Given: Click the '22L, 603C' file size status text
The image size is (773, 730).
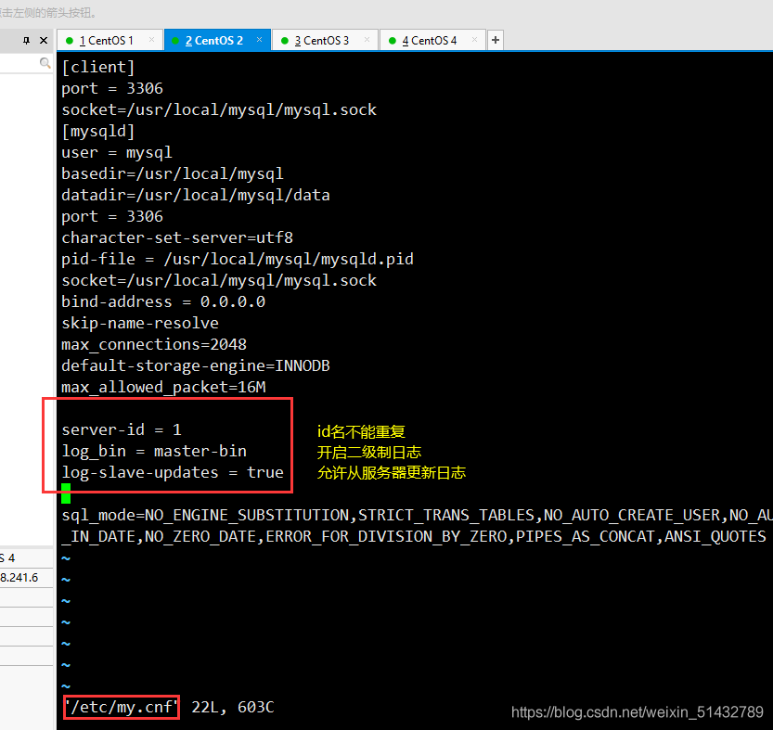Looking at the screenshot, I should [x=233, y=708].
